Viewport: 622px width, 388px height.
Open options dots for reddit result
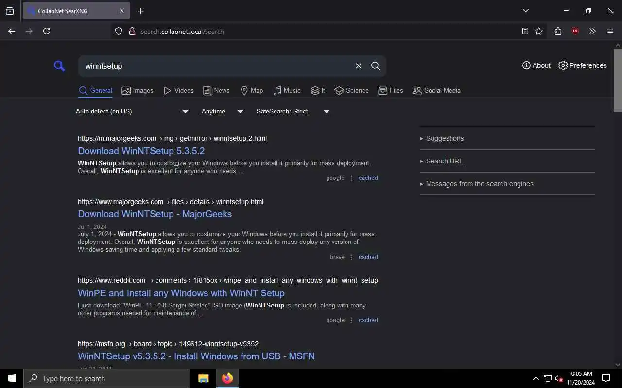(x=351, y=320)
